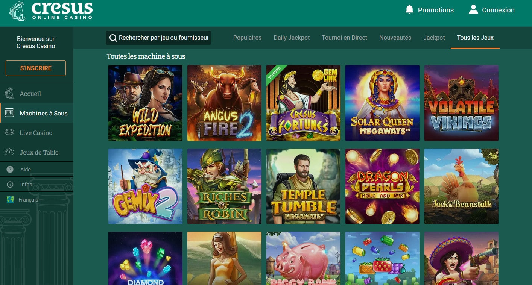Switch to the Daily Jackpot tab
This screenshot has width=532, height=285.
coord(292,38)
